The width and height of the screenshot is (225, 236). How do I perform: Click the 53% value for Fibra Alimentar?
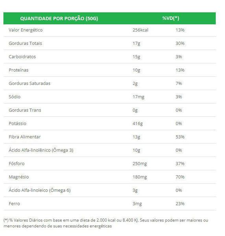point(180,137)
